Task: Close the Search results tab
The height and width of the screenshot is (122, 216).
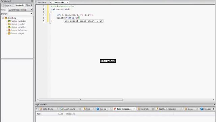Action: coord(80,109)
